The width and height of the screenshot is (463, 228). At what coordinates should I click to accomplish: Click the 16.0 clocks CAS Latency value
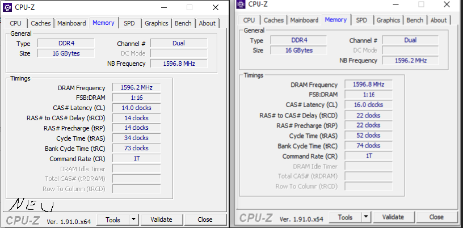point(368,105)
